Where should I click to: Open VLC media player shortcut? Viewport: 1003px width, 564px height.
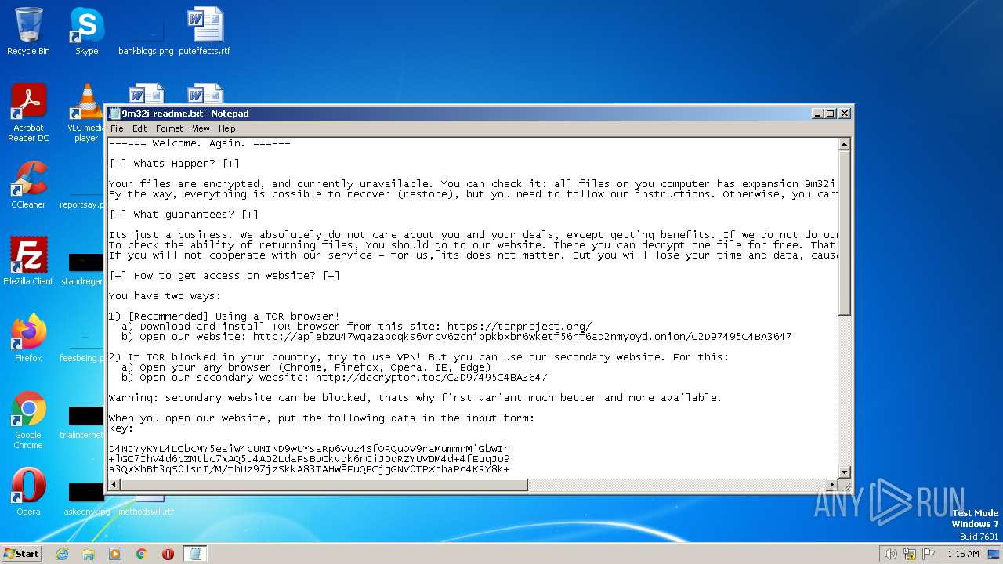coord(86,113)
